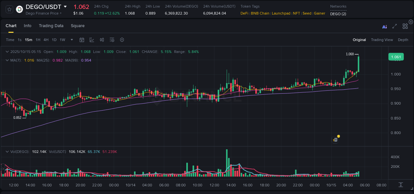The image size is (414, 194).
Task: Select the Depth chart view
Action: point(403,40)
